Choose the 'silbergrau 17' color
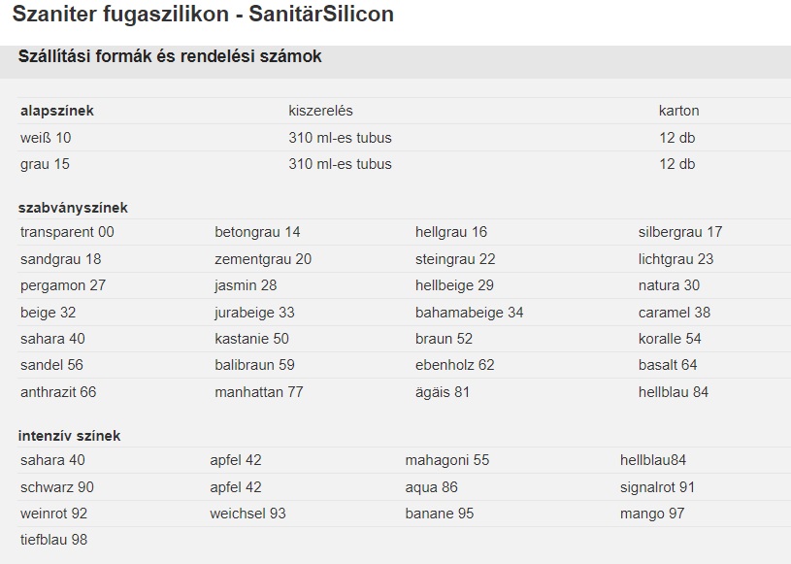The height and width of the screenshot is (564, 791). coord(680,232)
